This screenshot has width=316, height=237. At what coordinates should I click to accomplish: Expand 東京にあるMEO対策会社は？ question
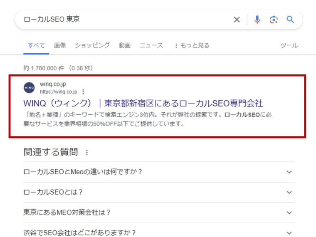coord(159,212)
